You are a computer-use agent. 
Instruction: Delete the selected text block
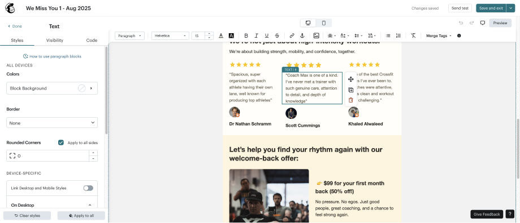point(351,100)
